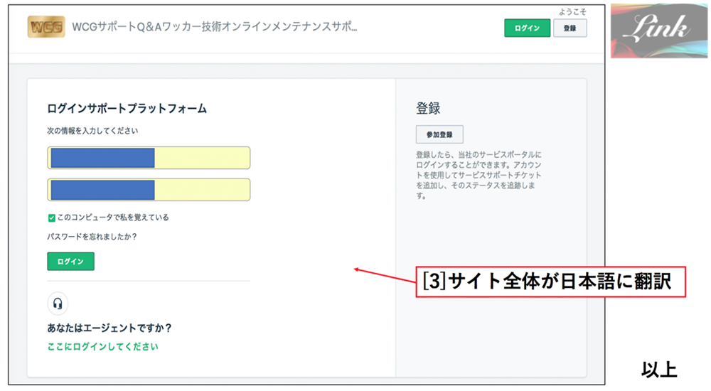The height and width of the screenshot is (391, 711).
Task: Click the Link logo image
Action: pos(659,31)
